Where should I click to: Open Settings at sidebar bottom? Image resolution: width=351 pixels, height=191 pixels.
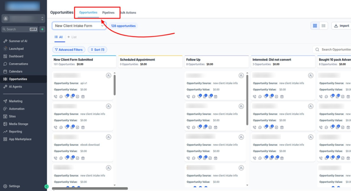point(14,186)
